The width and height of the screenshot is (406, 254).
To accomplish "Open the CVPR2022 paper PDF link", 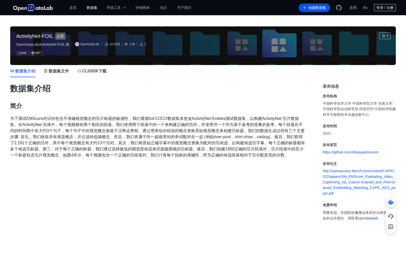I will (x=359, y=182).
